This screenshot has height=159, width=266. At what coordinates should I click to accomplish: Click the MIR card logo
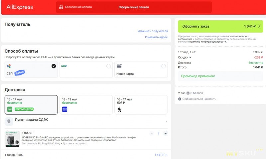[x=64, y=66]
